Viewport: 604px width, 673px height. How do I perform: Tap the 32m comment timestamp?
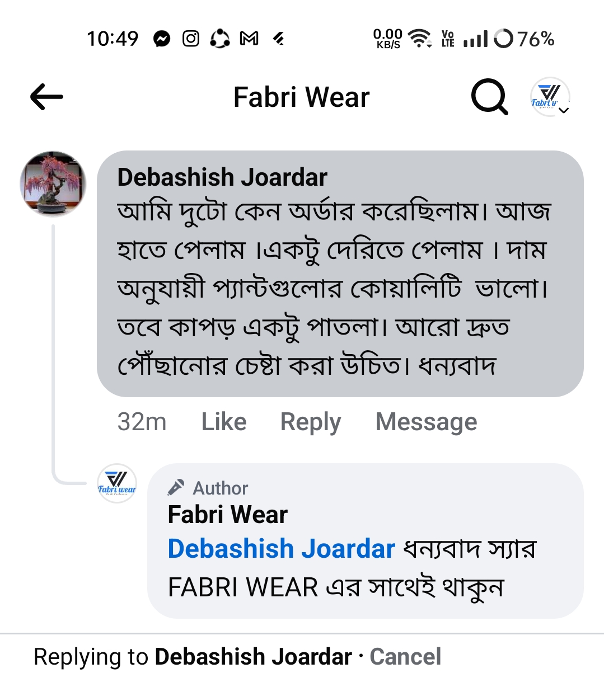142,422
